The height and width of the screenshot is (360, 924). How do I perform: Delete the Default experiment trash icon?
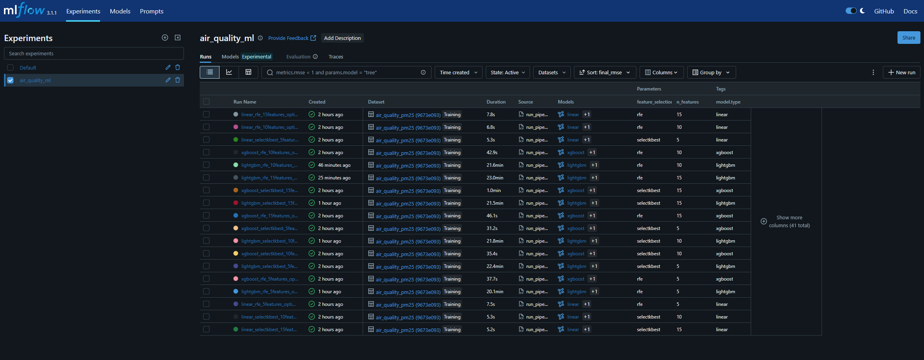178,68
